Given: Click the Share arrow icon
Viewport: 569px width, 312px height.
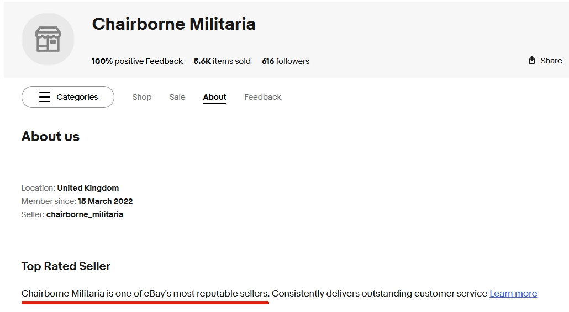Looking at the screenshot, I should [532, 60].
